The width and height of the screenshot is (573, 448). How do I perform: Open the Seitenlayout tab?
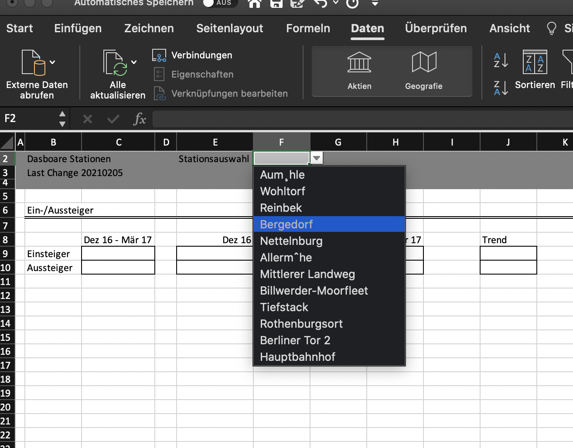click(229, 28)
